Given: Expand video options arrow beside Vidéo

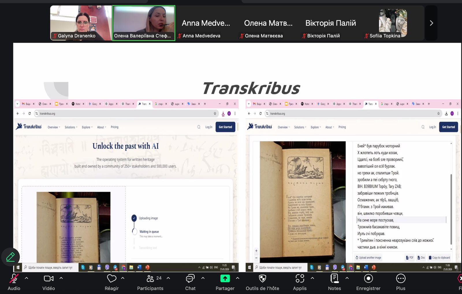Looking at the screenshot, I should [61, 278].
